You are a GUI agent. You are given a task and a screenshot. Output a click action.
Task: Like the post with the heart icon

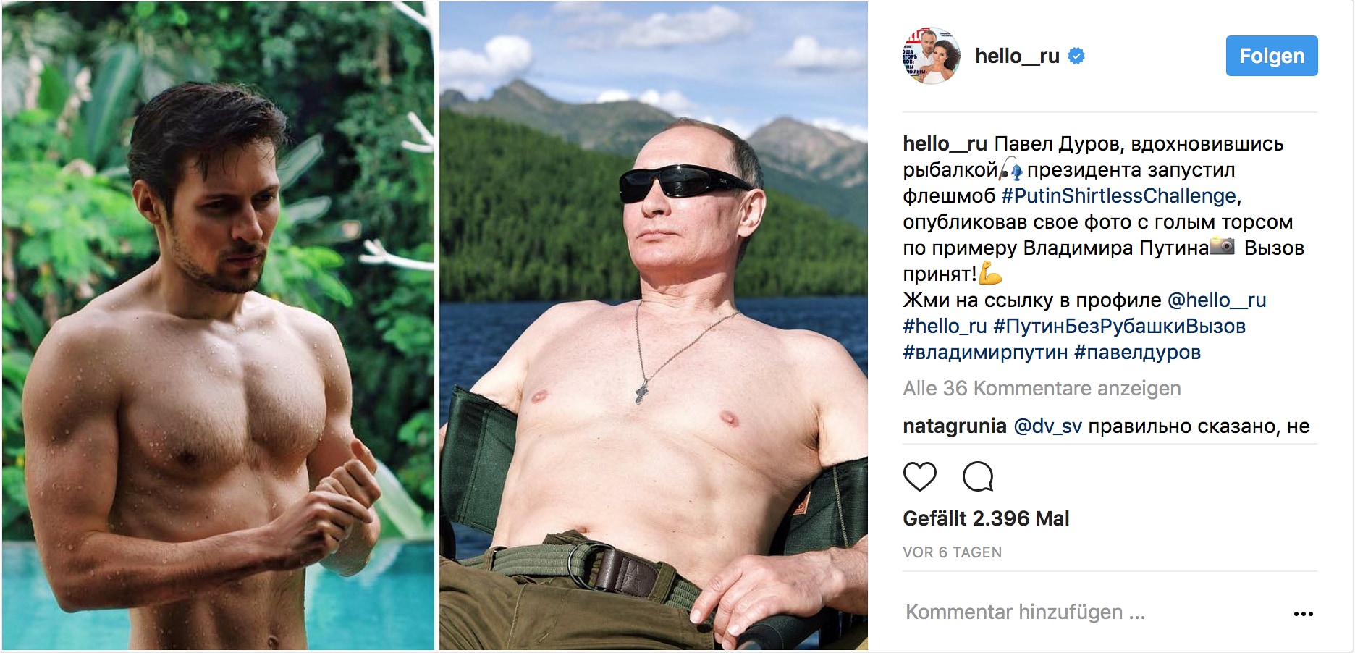(920, 476)
